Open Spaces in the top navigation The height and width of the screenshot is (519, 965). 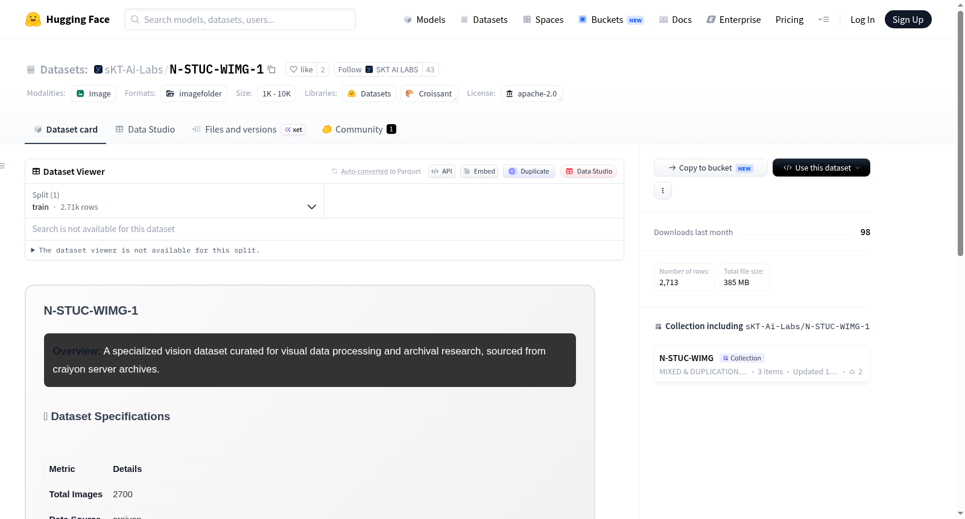[x=543, y=19]
